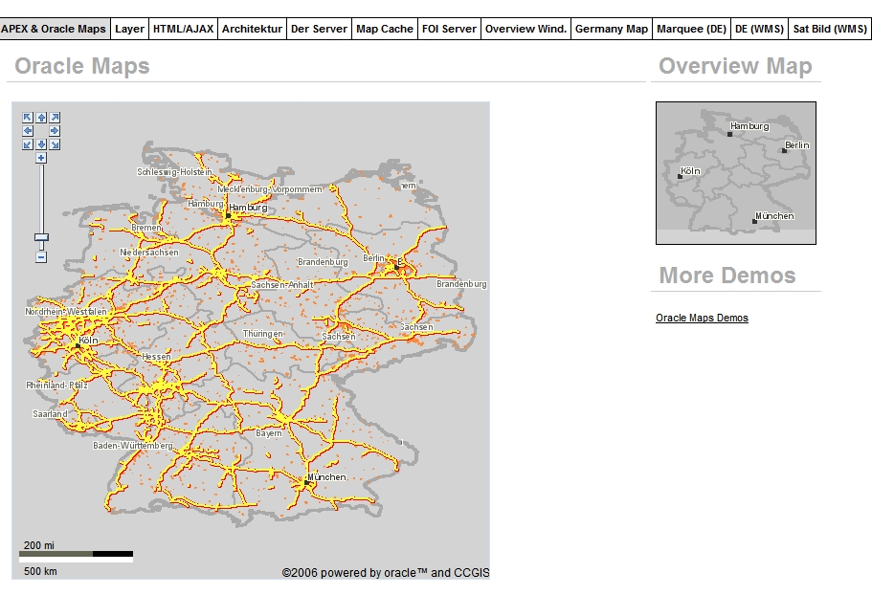Click Hamburg marker in overview map
Screen dimensions: 872x595
point(729,135)
